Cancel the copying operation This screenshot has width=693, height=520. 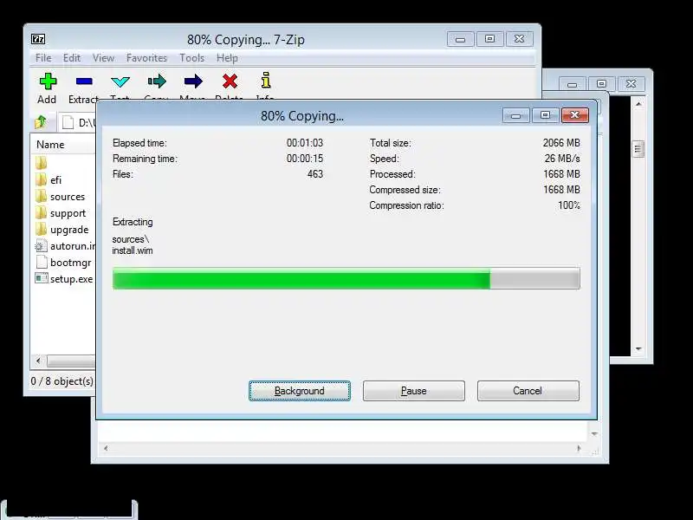coord(528,391)
